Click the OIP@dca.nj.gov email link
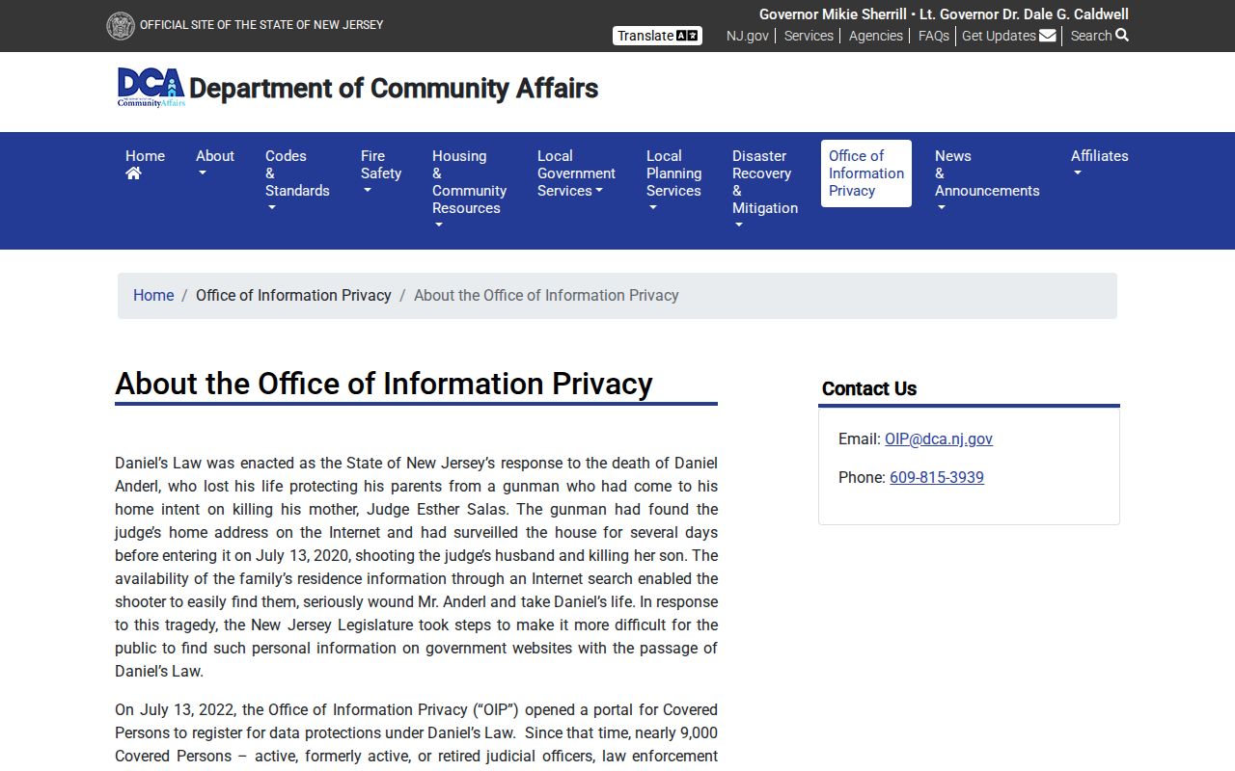This screenshot has height=771, width=1235. [x=939, y=439]
